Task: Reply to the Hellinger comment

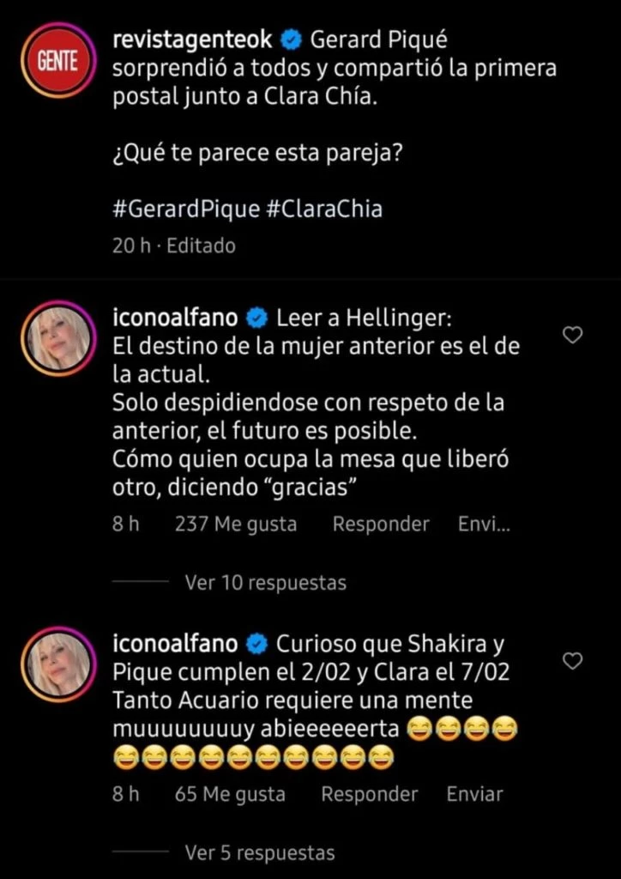Action: [381, 524]
